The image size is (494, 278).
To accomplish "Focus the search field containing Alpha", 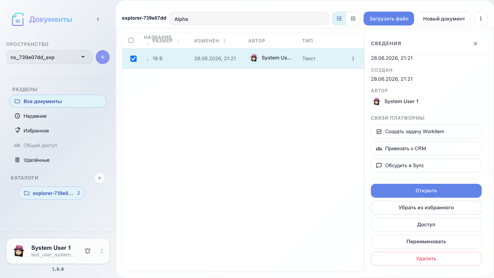I will (249, 19).
